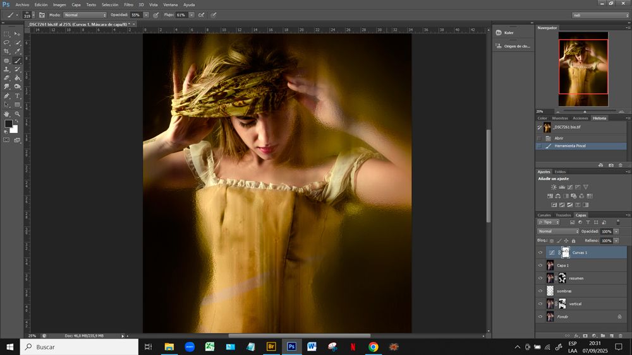The height and width of the screenshot is (355, 632).
Task: Toggle Quick Mask mode
Action: pos(6,140)
